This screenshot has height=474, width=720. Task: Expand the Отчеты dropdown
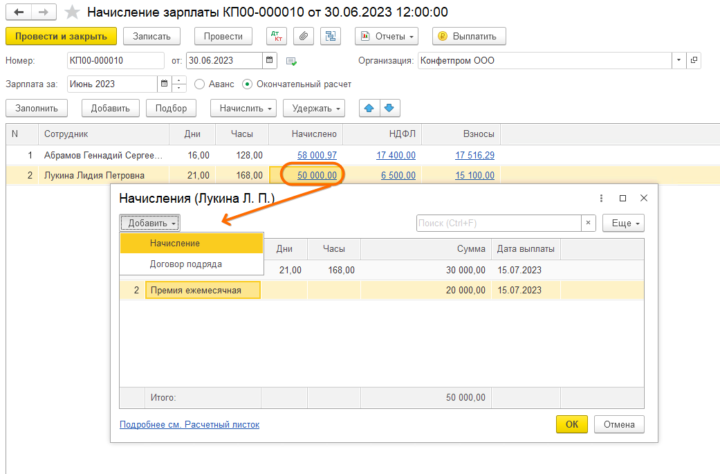coord(387,36)
